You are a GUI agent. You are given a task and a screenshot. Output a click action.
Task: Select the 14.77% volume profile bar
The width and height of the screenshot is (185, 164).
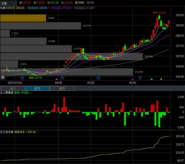point(41,26)
